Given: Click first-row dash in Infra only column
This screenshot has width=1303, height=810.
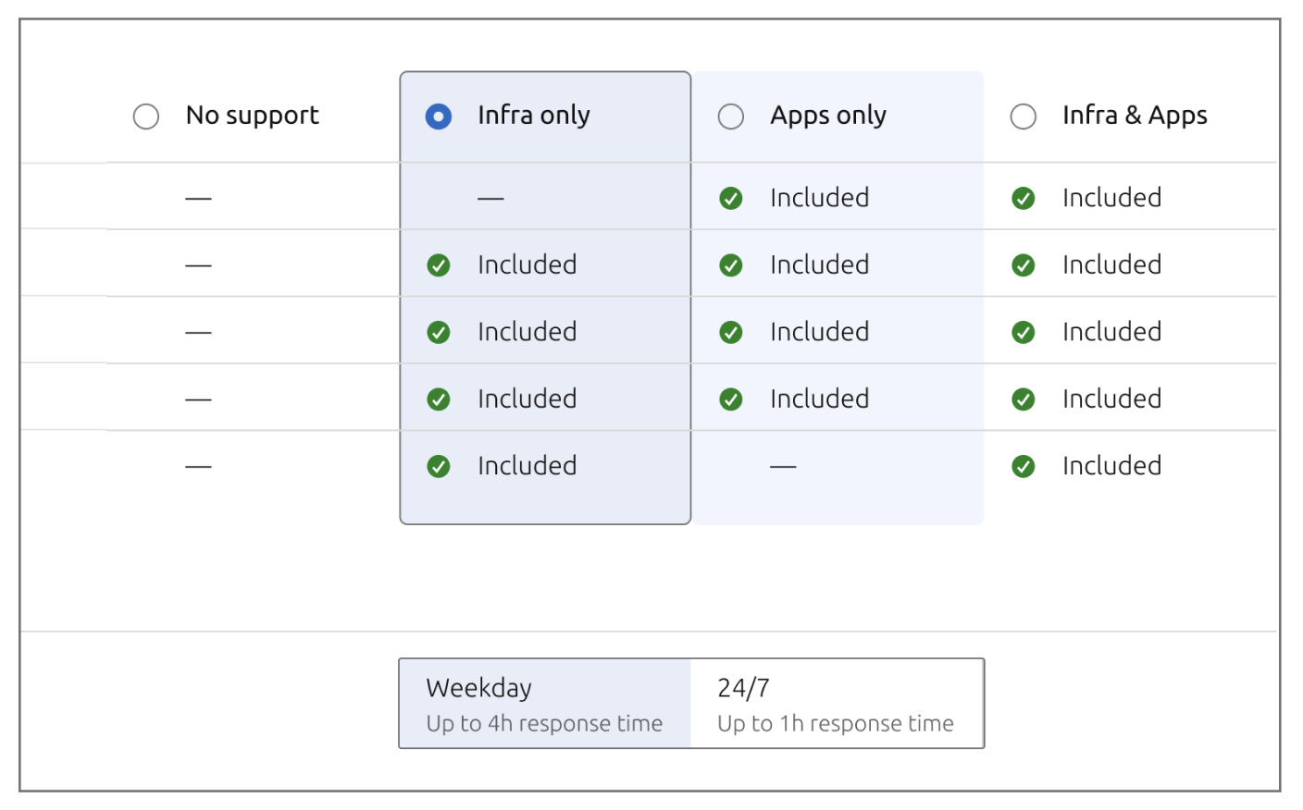Looking at the screenshot, I should (490, 198).
